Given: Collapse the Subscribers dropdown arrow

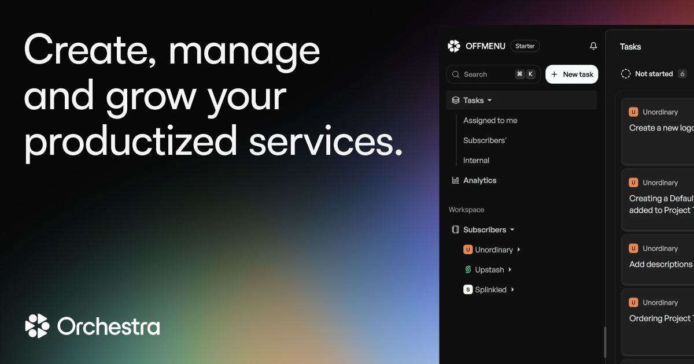Looking at the screenshot, I should [511, 229].
